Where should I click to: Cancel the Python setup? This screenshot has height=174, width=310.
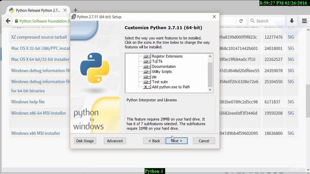point(204,141)
